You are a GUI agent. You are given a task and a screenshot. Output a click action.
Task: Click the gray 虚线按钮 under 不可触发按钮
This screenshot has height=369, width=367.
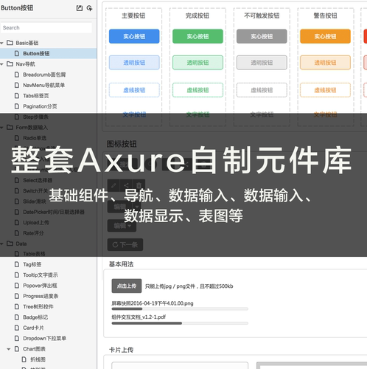pyautogui.click(x=262, y=90)
